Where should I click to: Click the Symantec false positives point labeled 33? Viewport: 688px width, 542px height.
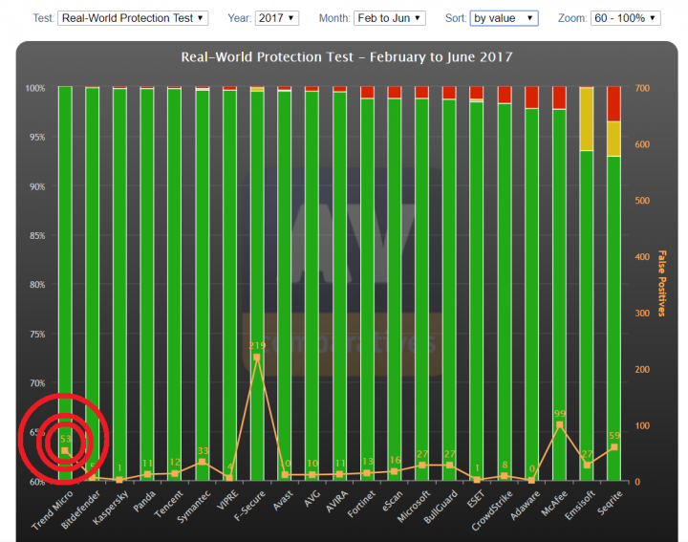202,462
